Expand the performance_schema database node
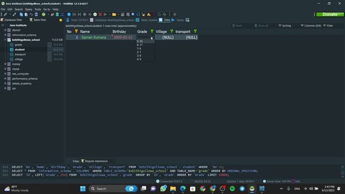The image size is (345, 194). click(x=5, y=79)
